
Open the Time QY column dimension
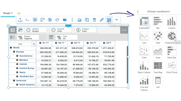point(66,37)
